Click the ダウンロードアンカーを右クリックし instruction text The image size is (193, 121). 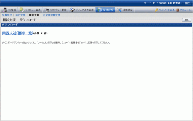point(56,43)
